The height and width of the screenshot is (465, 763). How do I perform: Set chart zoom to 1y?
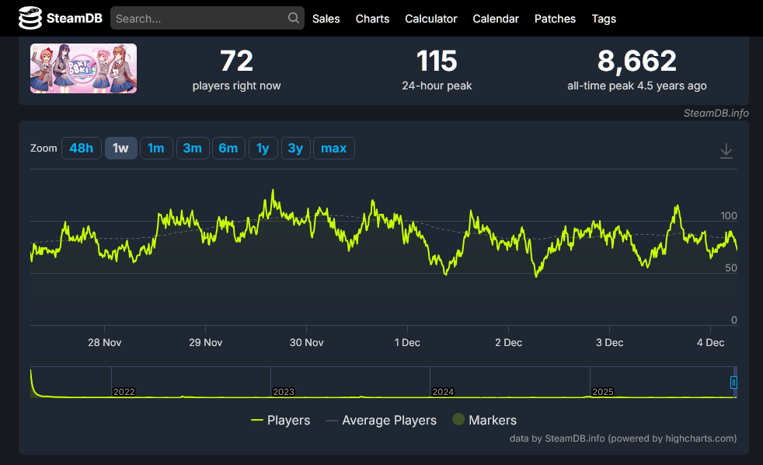(263, 148)
